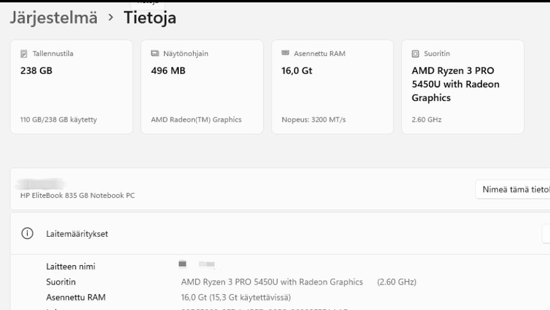Image resolution: width=550 pixels, height=310 pixels.
Task: Click the Tallennustila storage icon
Action: coord(24,54)
